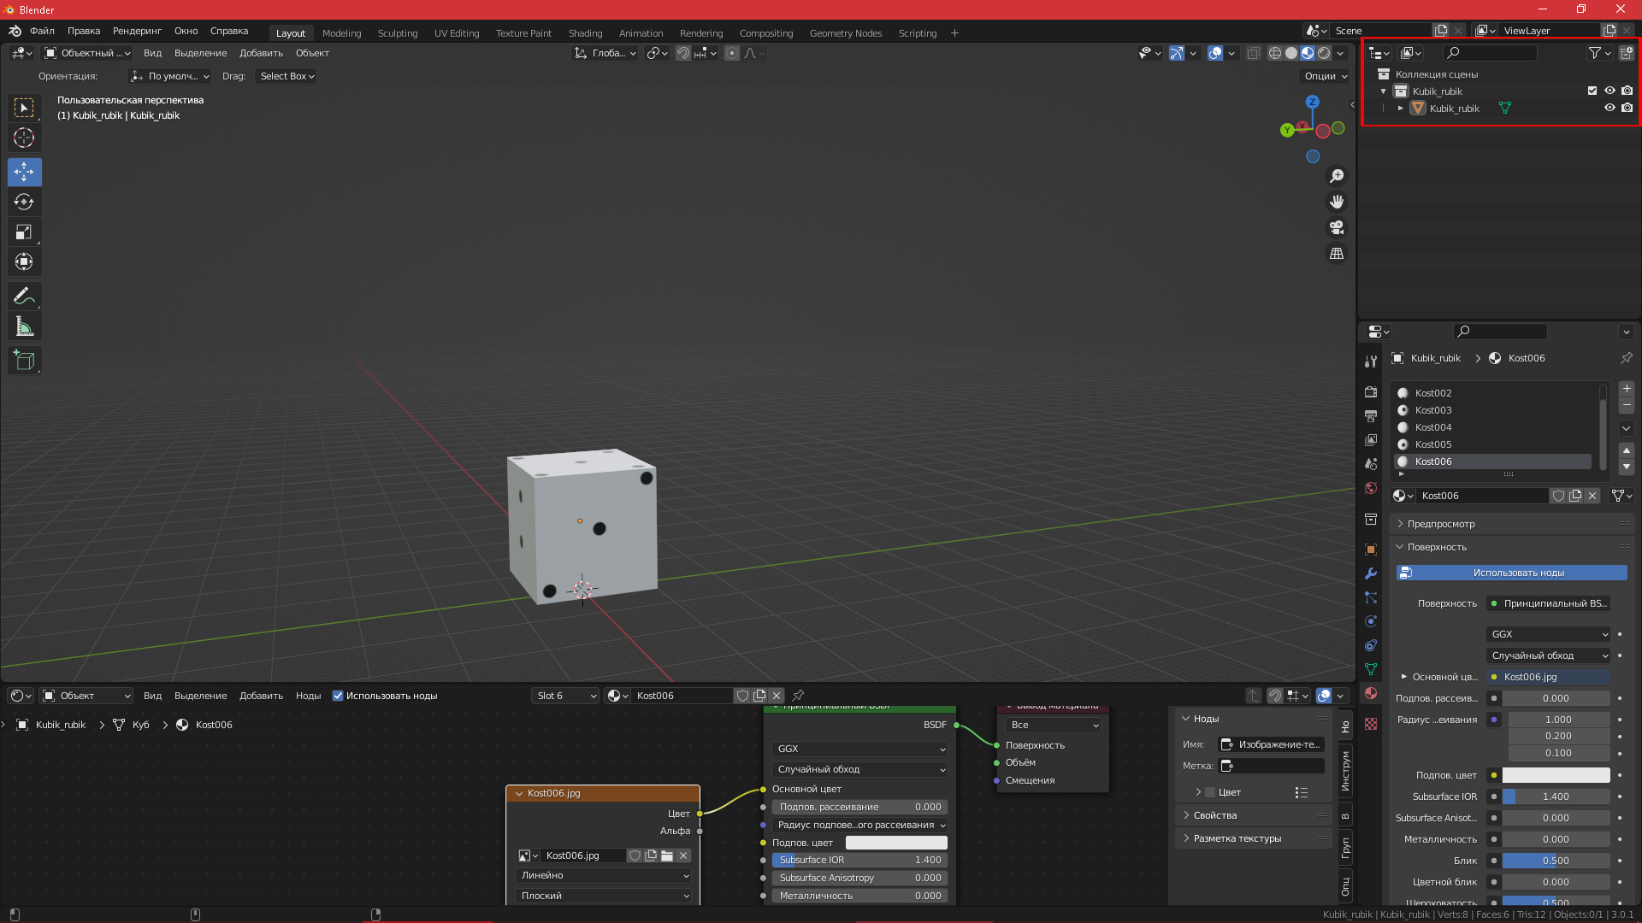Viewport: 1642px width, 923px height.
Task: Activate the Measure tool
Action: click(x=24, y=326)
